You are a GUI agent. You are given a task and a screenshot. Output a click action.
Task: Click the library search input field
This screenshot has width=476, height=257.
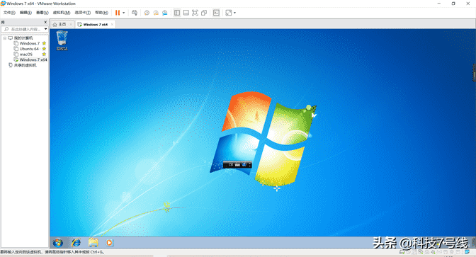25,29
